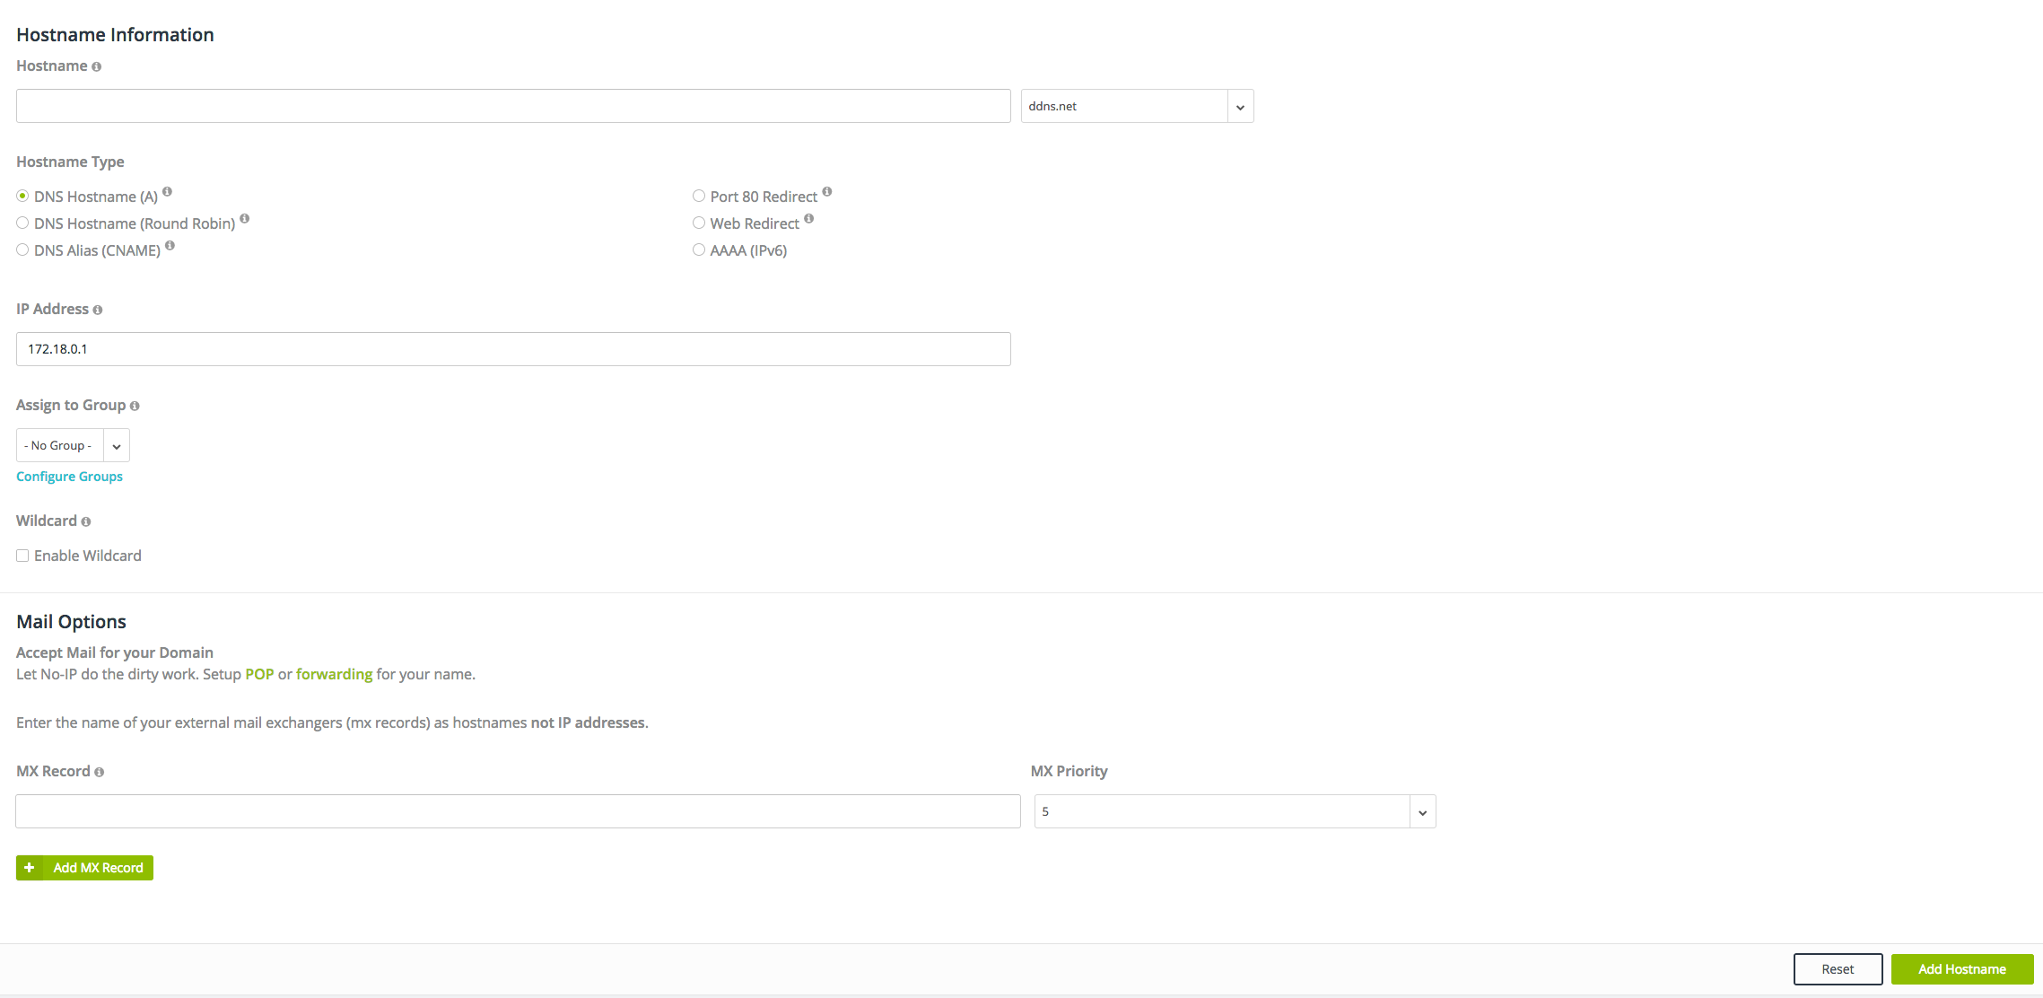Open the Assign to Group dropdown
This screenshot has height=998, width=2043.
[116, 444]
